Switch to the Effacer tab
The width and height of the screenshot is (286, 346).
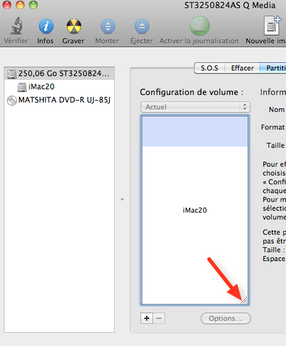243,68
